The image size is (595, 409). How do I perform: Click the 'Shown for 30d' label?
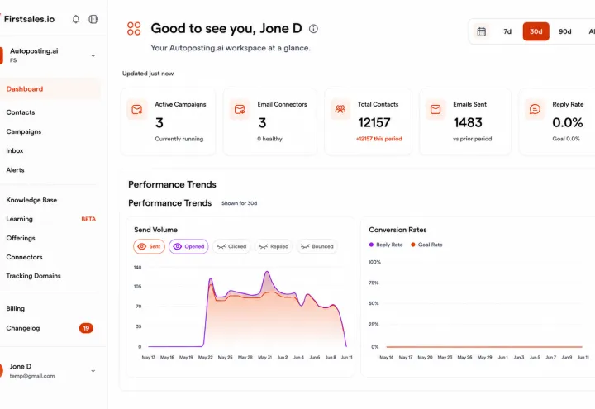click(240, 203)
